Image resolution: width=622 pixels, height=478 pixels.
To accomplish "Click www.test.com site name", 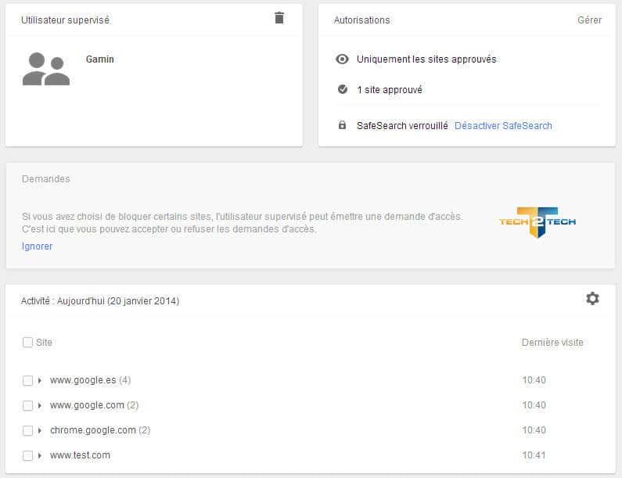I will (80, 455).
